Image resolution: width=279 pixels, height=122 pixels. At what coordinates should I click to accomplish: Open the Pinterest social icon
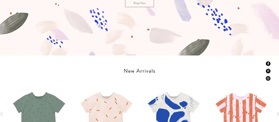[268, 71]
